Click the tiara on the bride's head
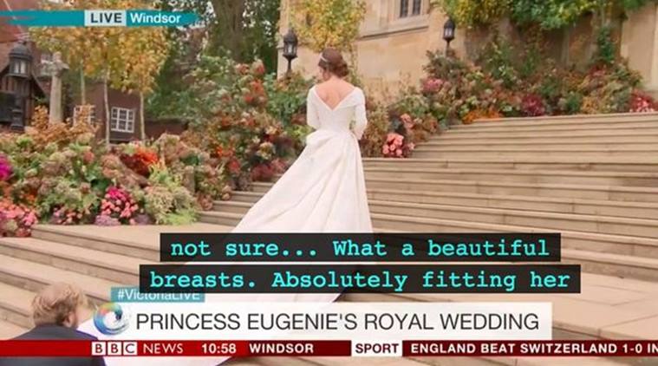 click(322, 58)
